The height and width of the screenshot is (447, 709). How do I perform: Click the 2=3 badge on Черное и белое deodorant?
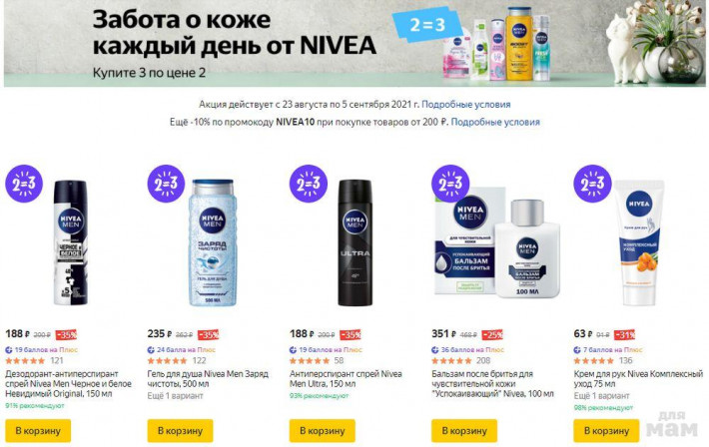(x=24, y=184)
